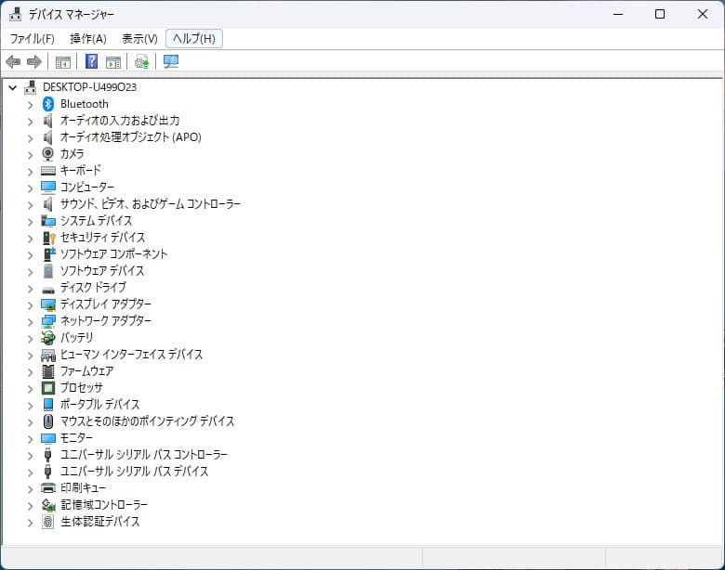Select the ネットワーク アダプター label
The height and width of the screenshot is (570, 725).
pyautogui.click(x=106, y=320)
